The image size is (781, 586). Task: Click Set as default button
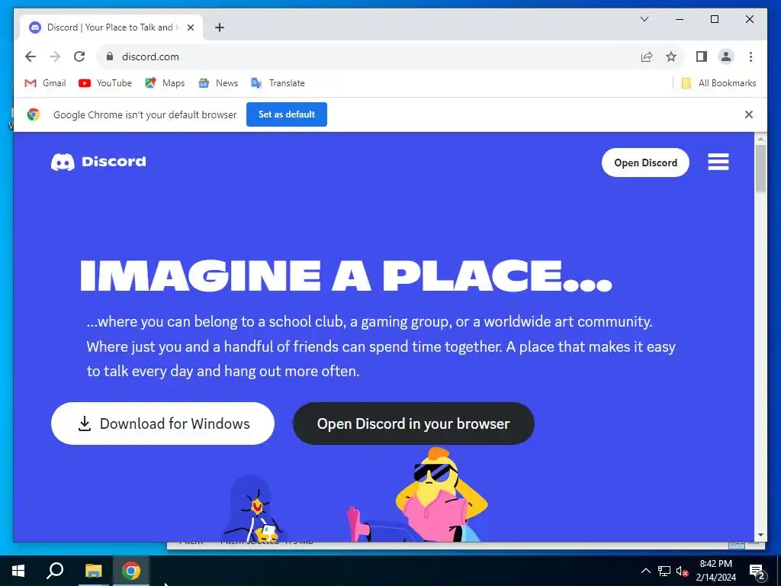coord(287,114)
